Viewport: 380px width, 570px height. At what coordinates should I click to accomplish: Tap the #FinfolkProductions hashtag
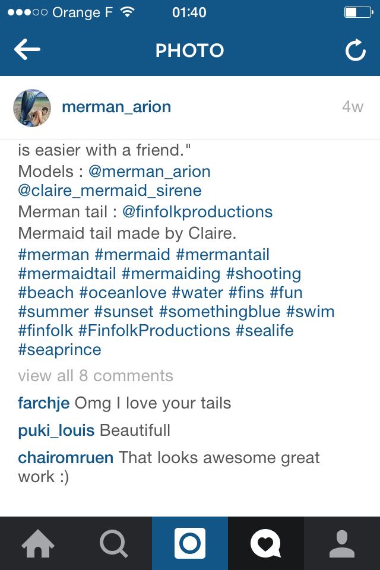[154, 331]
